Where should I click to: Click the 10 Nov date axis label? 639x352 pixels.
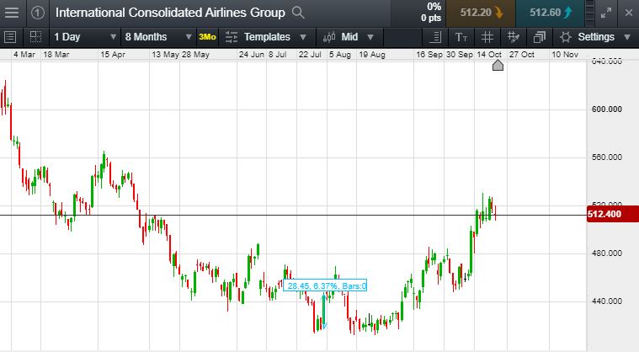pos(565,55)
